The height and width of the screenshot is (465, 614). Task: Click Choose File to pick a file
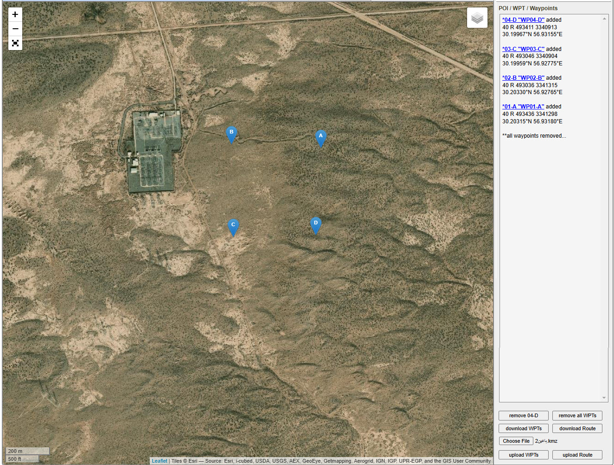coord(516,441)
